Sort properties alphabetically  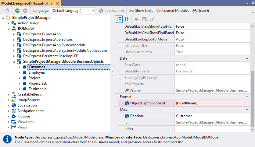click(x=127, y=19)
